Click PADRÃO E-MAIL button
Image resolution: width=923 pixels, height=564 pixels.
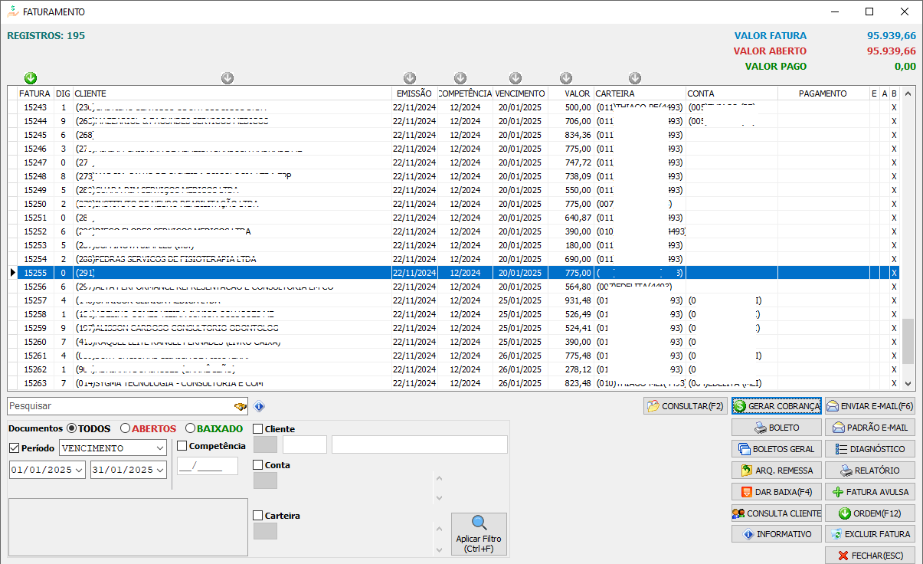[x=869, y=428]
